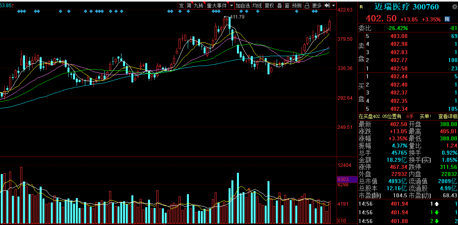Click the 窗 window button

coord(287,5)
